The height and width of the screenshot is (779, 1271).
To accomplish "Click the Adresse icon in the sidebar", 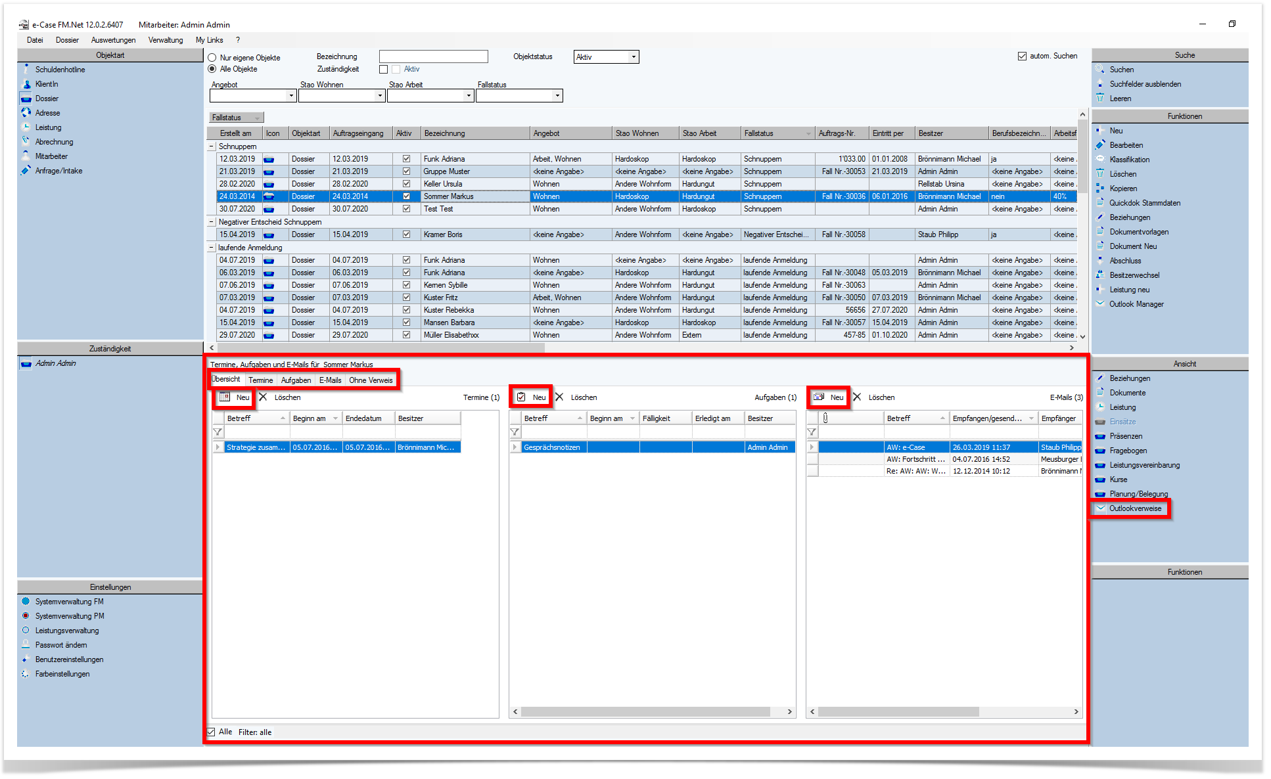I will 26,112.
